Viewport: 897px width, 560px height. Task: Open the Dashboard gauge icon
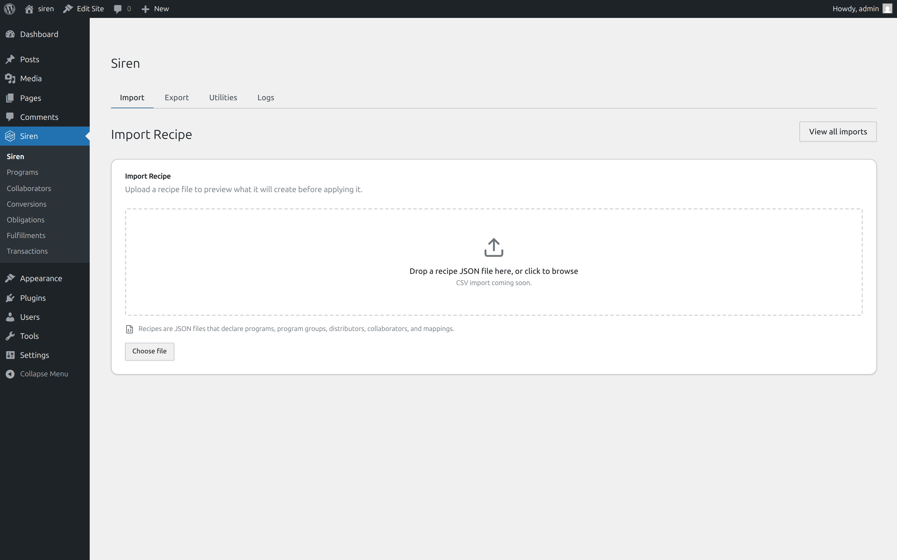click(10, 34)
